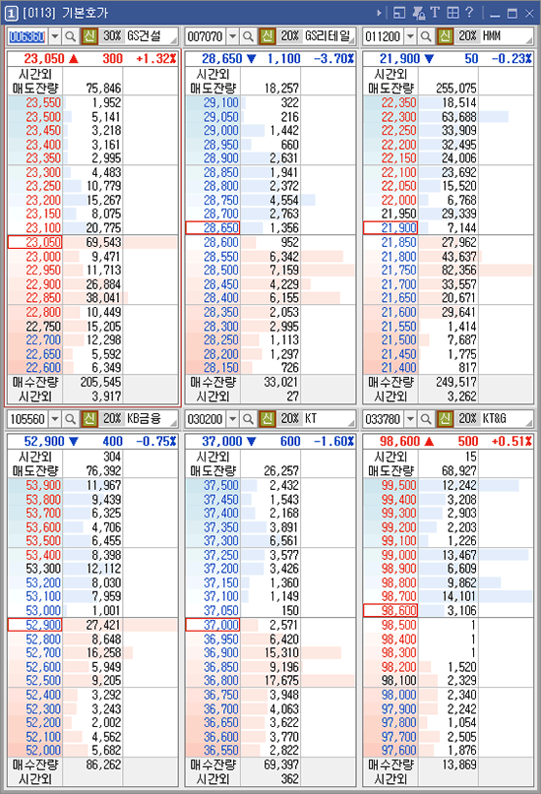The image size is (541, 794).
Task: Select the 23,100 ask price in GS건설
Action: [43, 228]
